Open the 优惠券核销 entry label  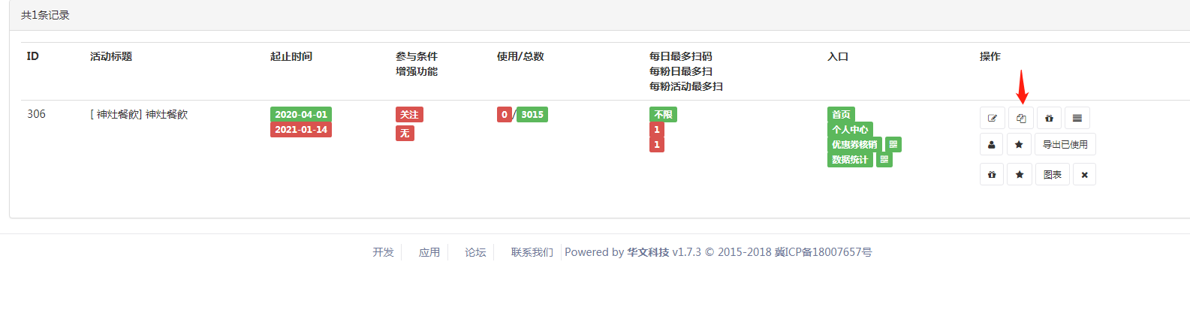[854, 144]
